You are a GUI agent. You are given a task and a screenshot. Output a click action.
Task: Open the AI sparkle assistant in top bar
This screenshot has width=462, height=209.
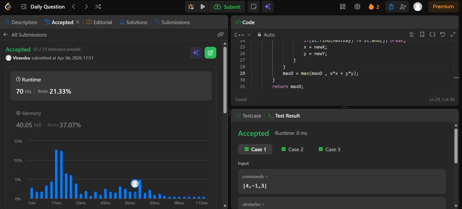tap(268, 7)
